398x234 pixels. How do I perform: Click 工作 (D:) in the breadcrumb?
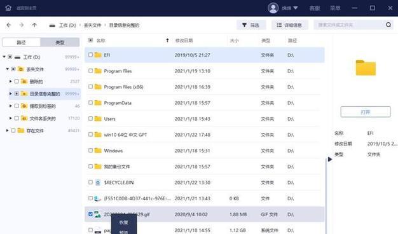pyautogui.click(x=67, y=25)
